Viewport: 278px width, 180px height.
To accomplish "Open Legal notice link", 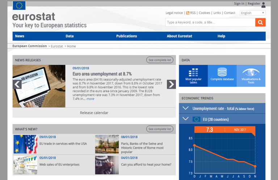I will pyautogui.click(x=174, y=13).
